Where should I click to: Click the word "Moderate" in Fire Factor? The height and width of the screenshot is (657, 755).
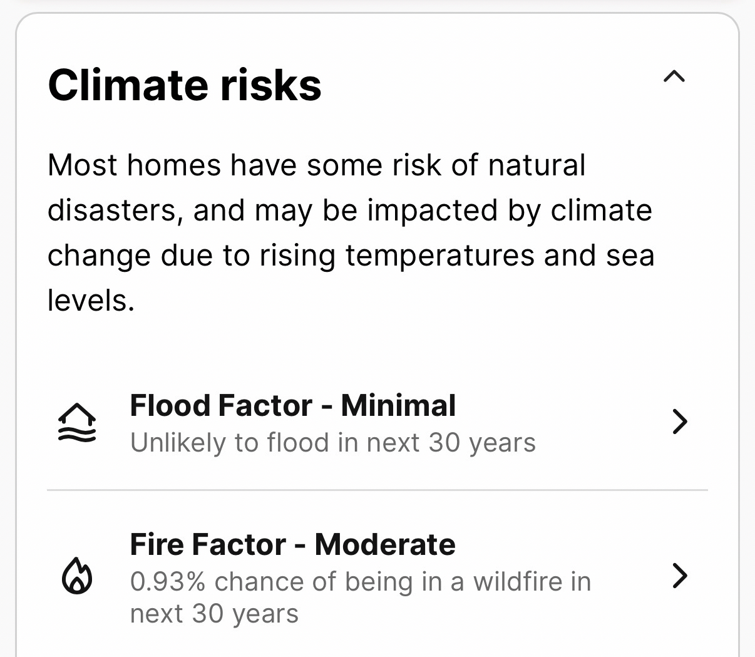[x=385, y=544]
